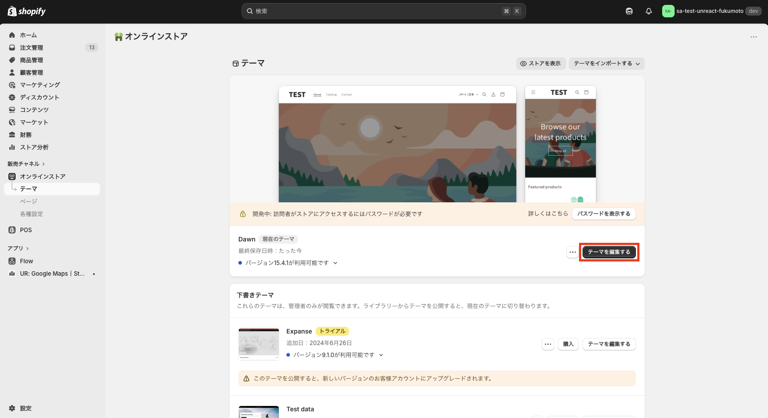The image size is (768, 418).
Task: Click the 下書きテーマ heading
Action: 255,295
